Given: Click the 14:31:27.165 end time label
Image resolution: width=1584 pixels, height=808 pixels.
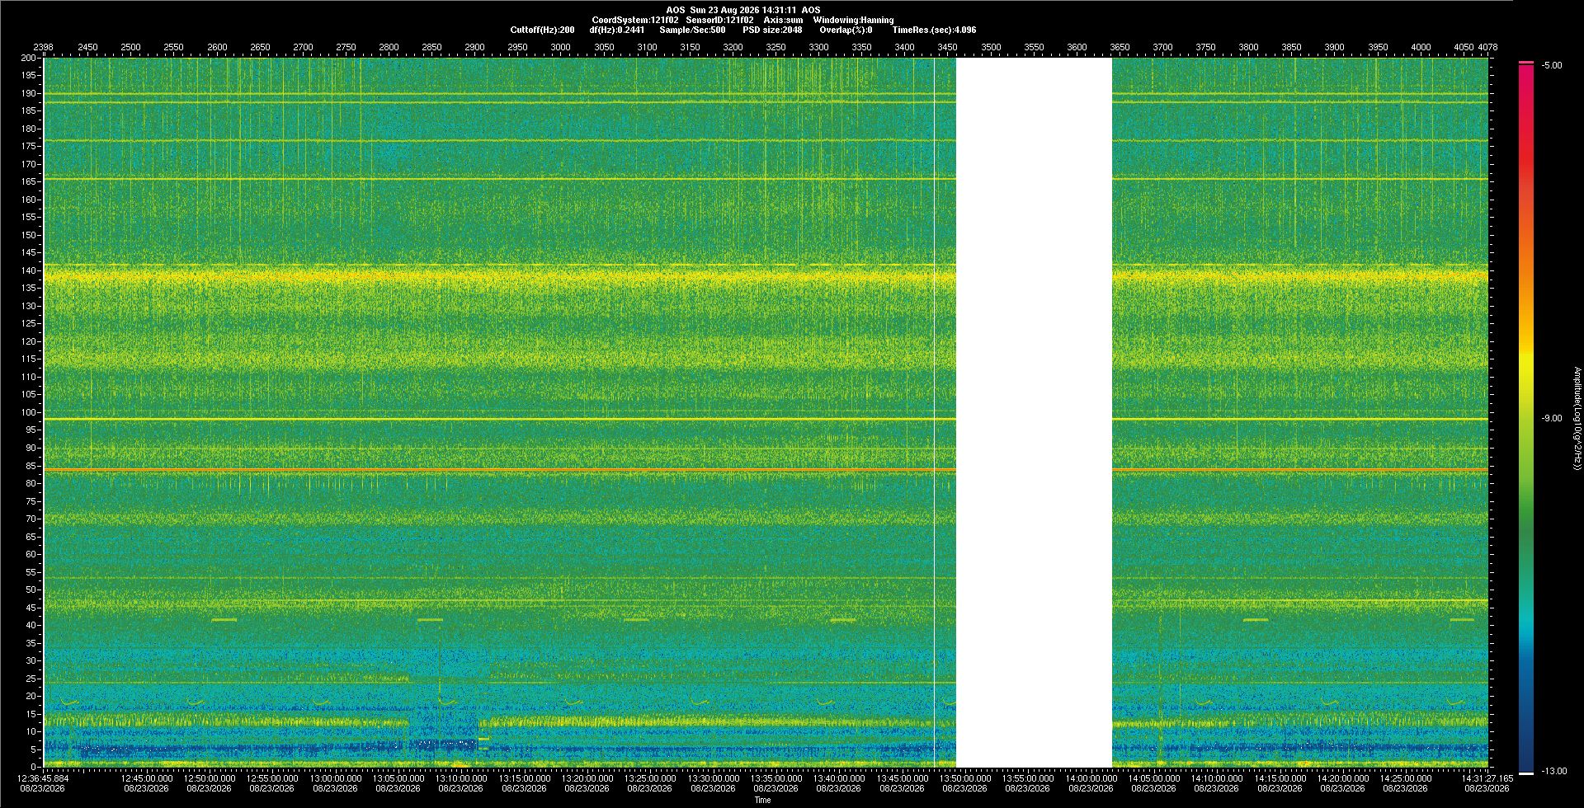Looking at the screenshot, I should pyautogui.click(x=1487, y=777).
